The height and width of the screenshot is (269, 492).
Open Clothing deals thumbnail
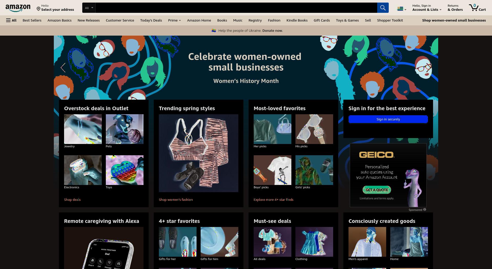pyautogui.click(x=314, y=242)
